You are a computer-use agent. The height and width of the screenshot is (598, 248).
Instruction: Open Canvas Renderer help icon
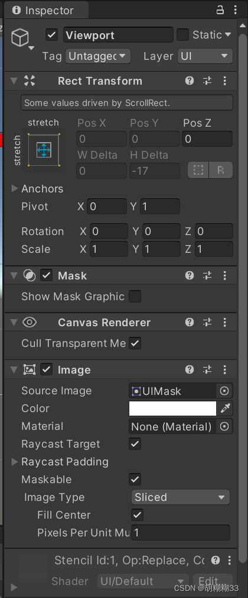click(x=190, y=323)
